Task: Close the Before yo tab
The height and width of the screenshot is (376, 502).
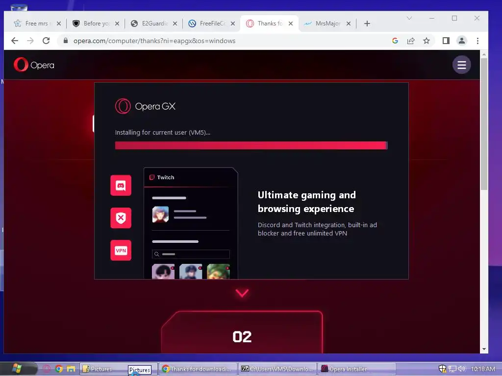Action: point(117,23)
